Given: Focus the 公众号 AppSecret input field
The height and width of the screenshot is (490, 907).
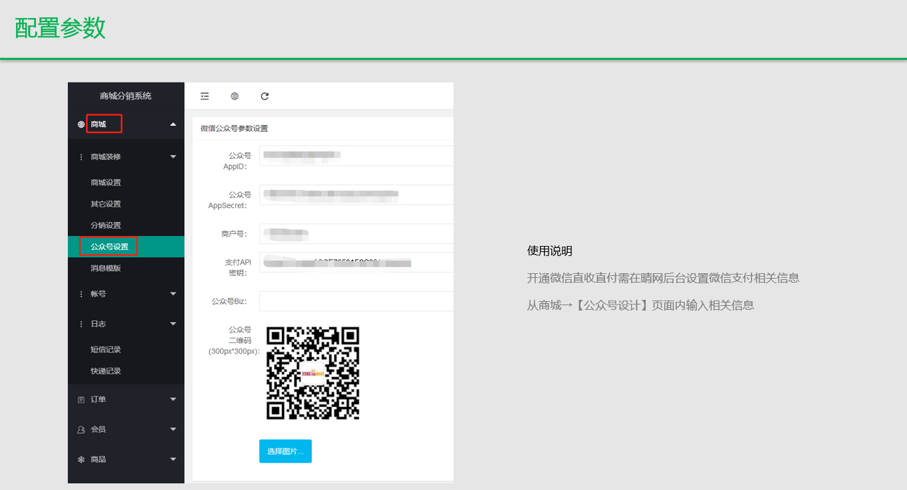Looking at the screenshot, I should (356, 195).
